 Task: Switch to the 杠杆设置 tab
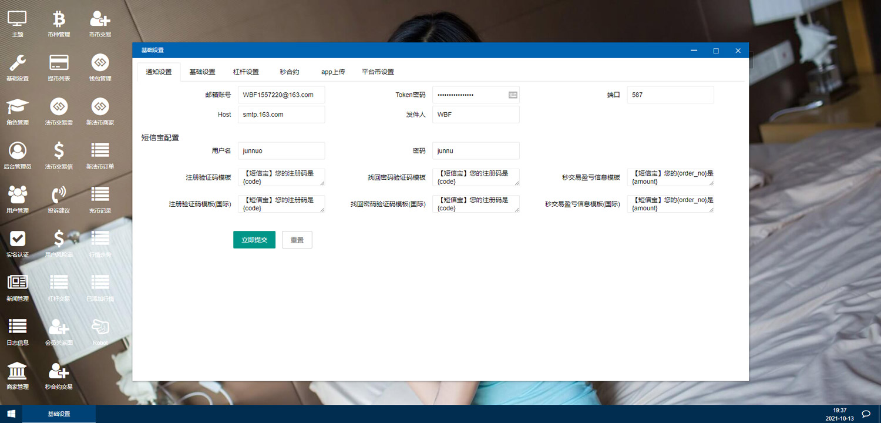pos(246,72)
